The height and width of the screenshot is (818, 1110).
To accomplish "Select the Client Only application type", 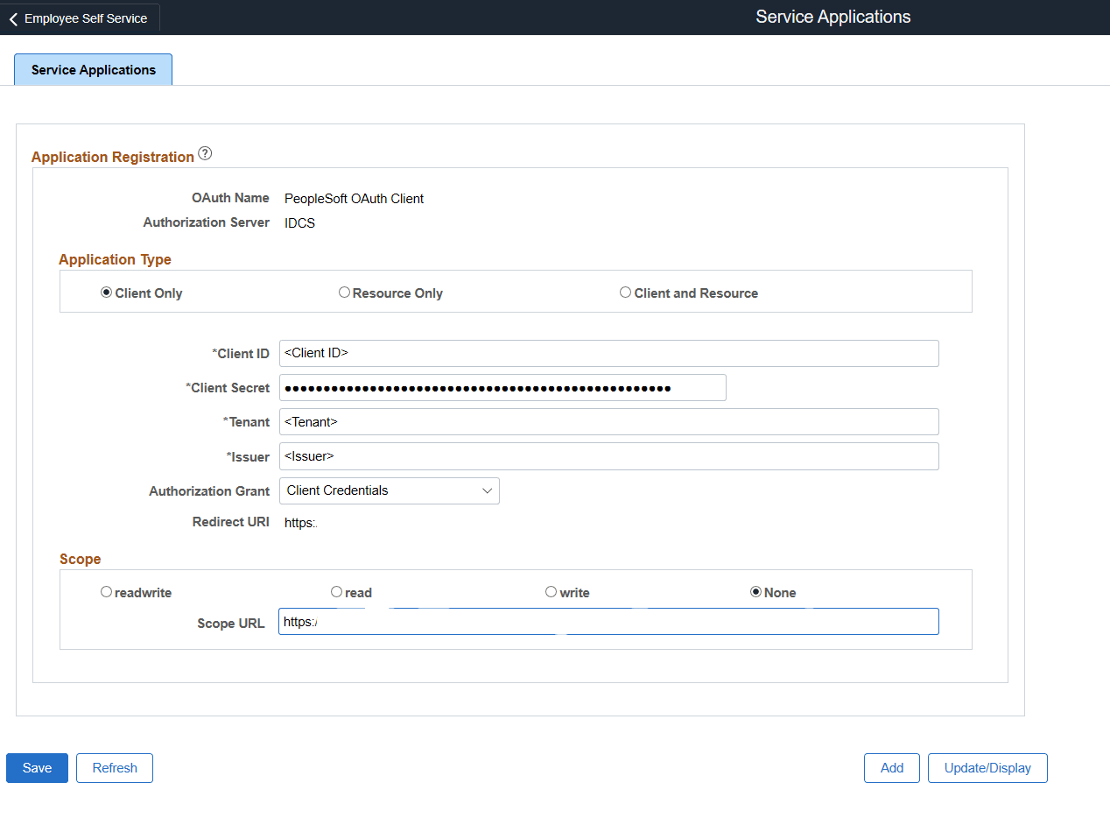I will [x=106, y=293].
